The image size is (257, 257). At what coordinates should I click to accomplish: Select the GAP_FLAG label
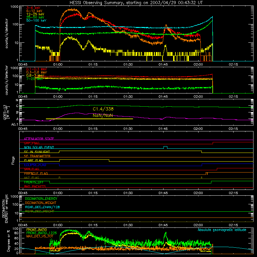pos(31,143)
